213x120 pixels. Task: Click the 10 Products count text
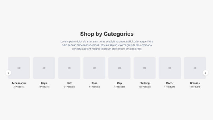pos(144,87)
